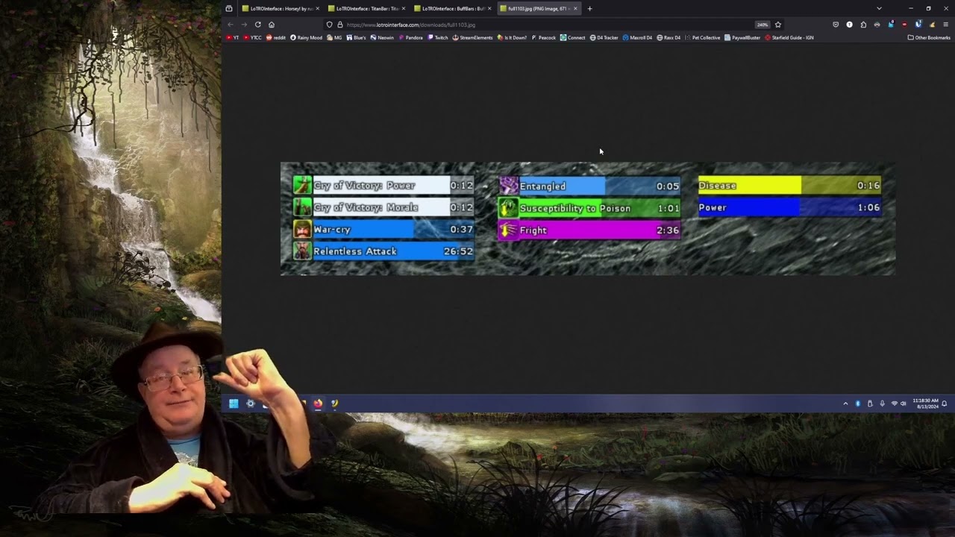Click the War-cry buff icon in image
Screen dimensions: 955x537
click(x=302, y=229)
